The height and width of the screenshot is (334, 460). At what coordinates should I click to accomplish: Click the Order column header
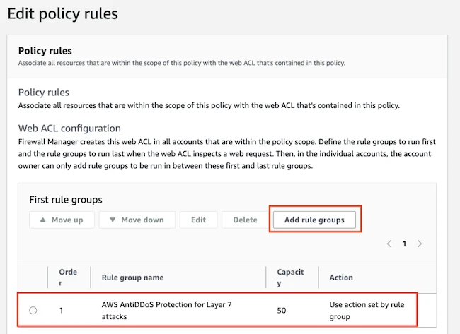tap(68, 278)
